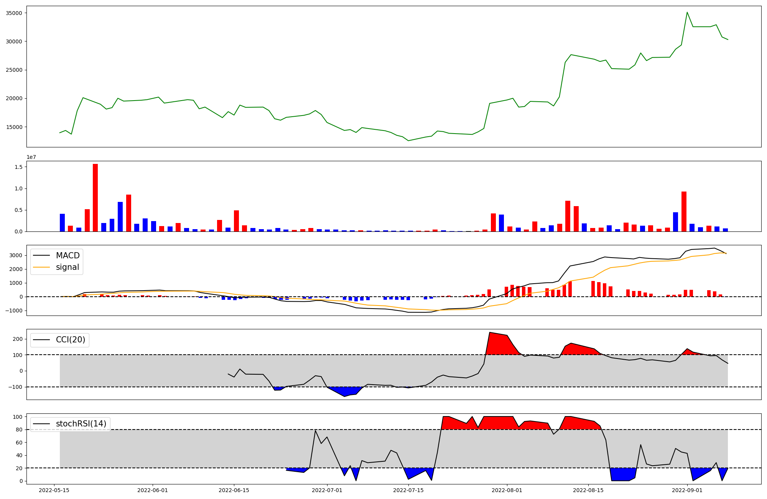Click the price line's highest peak

click(687, 12)
